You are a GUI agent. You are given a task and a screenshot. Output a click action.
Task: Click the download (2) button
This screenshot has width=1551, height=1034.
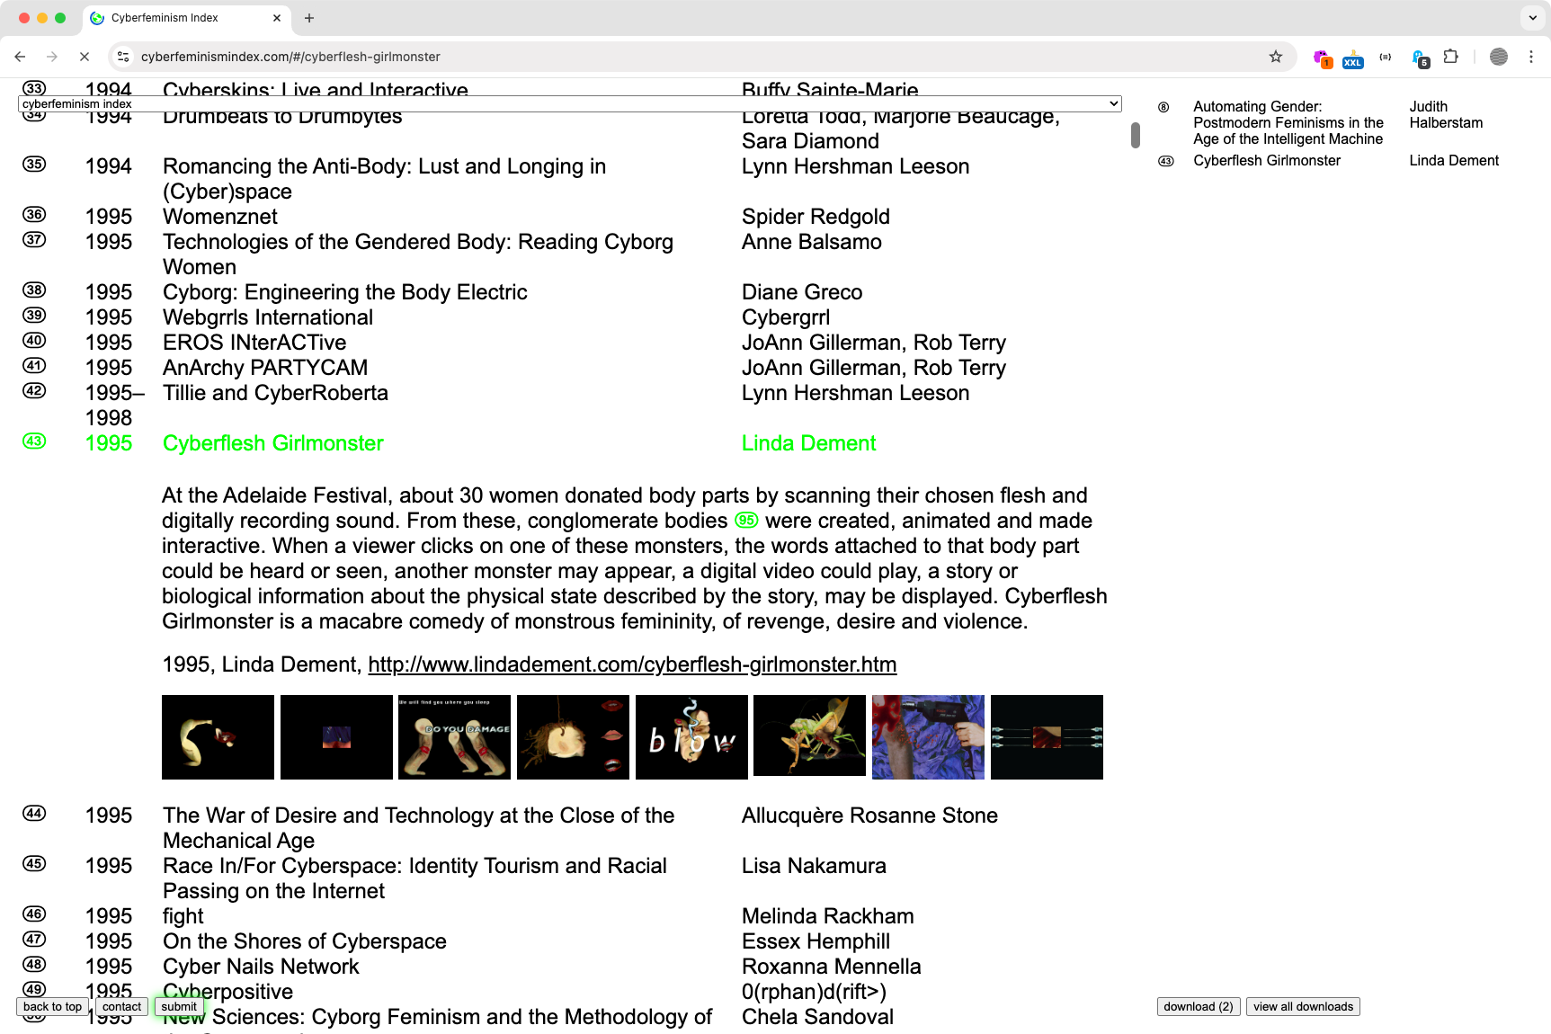(x=1199, y=1006)
